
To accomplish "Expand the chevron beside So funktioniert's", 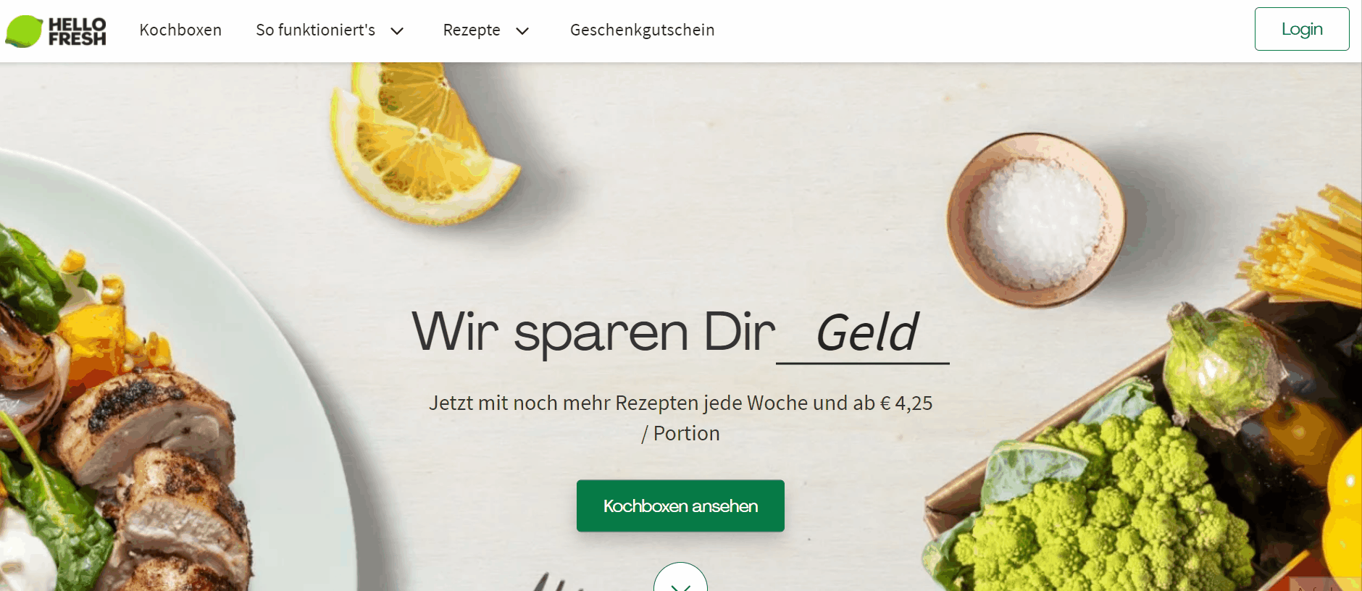I will [397, 31].
